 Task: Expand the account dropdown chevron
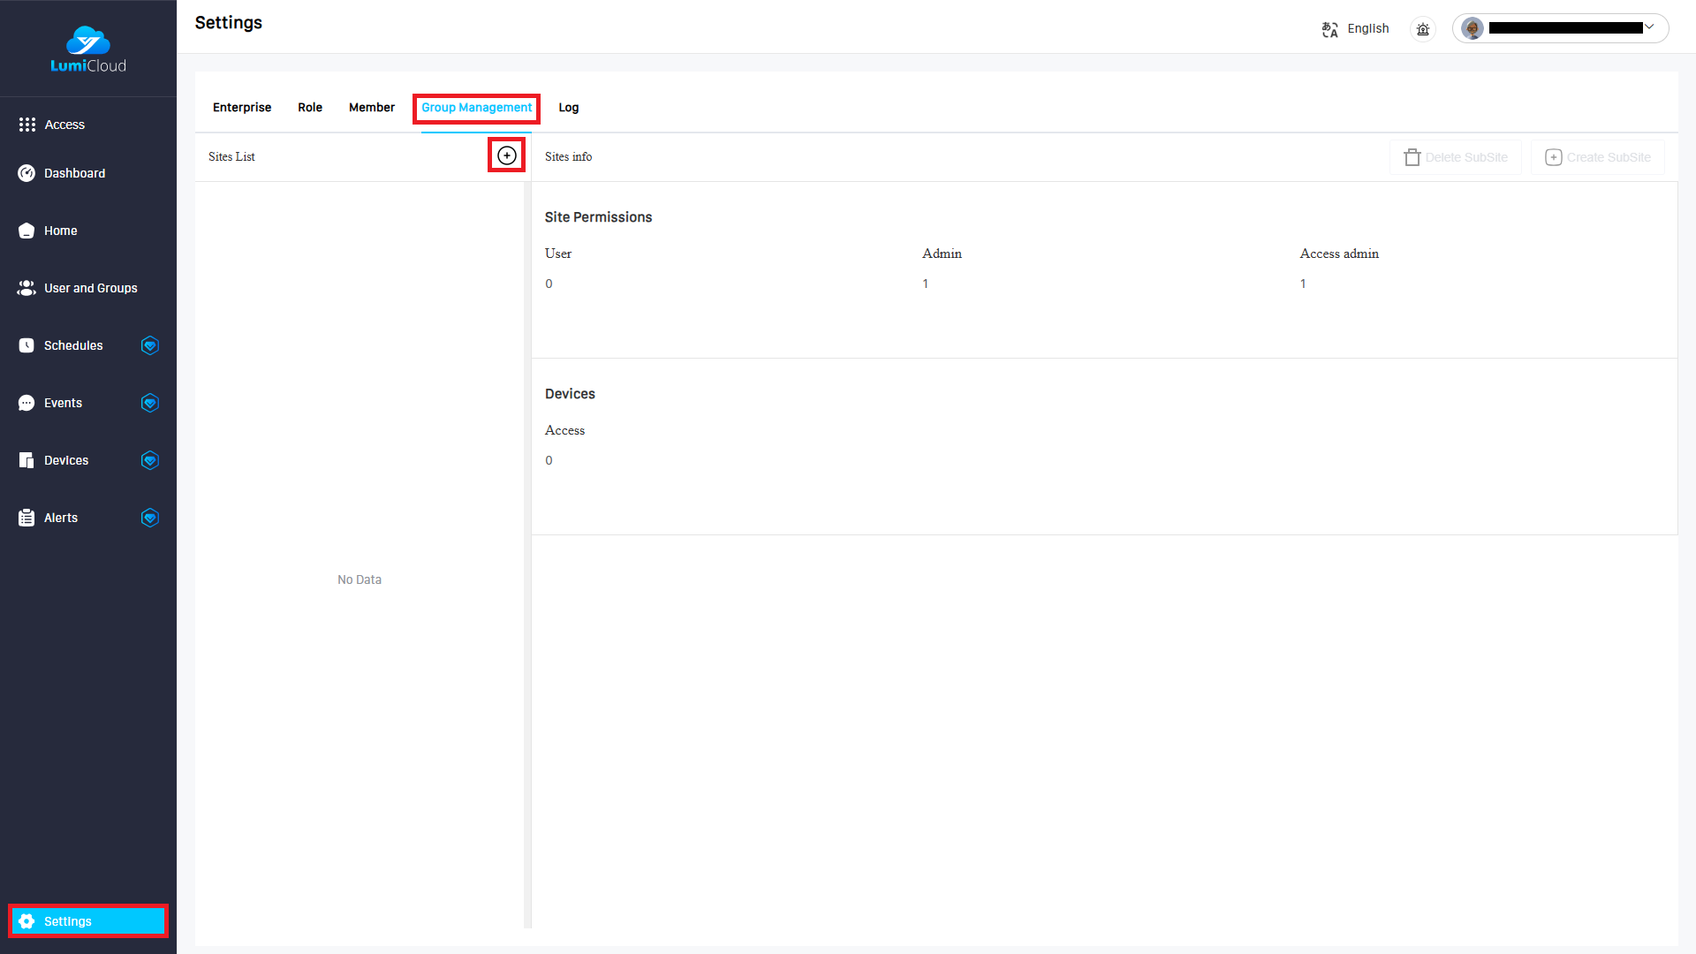1649,27
